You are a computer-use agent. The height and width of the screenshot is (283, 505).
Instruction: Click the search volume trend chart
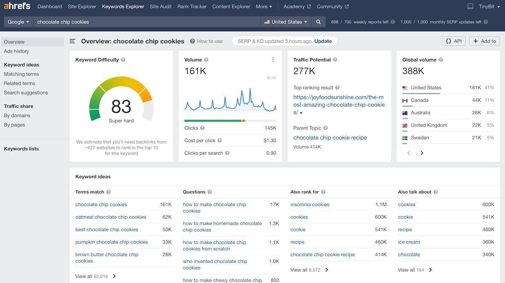pyautogui.click(x=230, y=99)
